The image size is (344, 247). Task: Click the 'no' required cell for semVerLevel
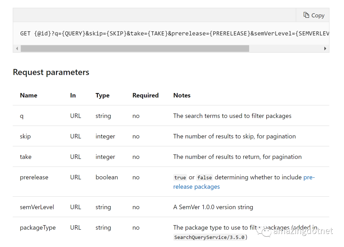pos(136,207)
